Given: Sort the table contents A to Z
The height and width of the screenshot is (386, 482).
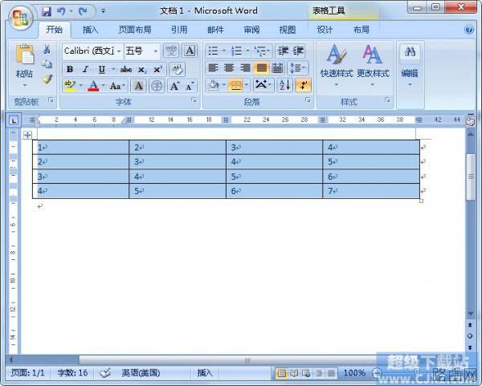Looking at the screenshot, I should click(284, 85).
